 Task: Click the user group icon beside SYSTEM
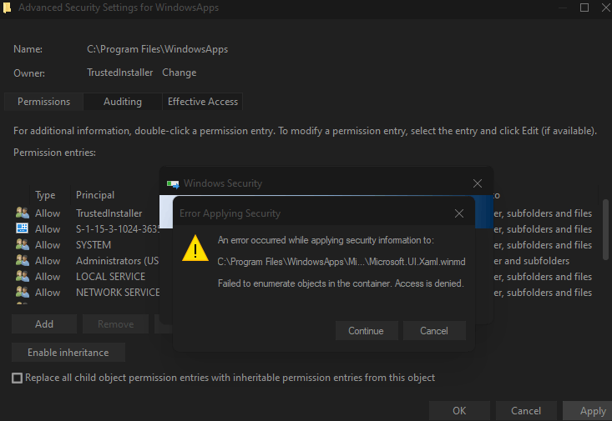(x=23, y=244)
